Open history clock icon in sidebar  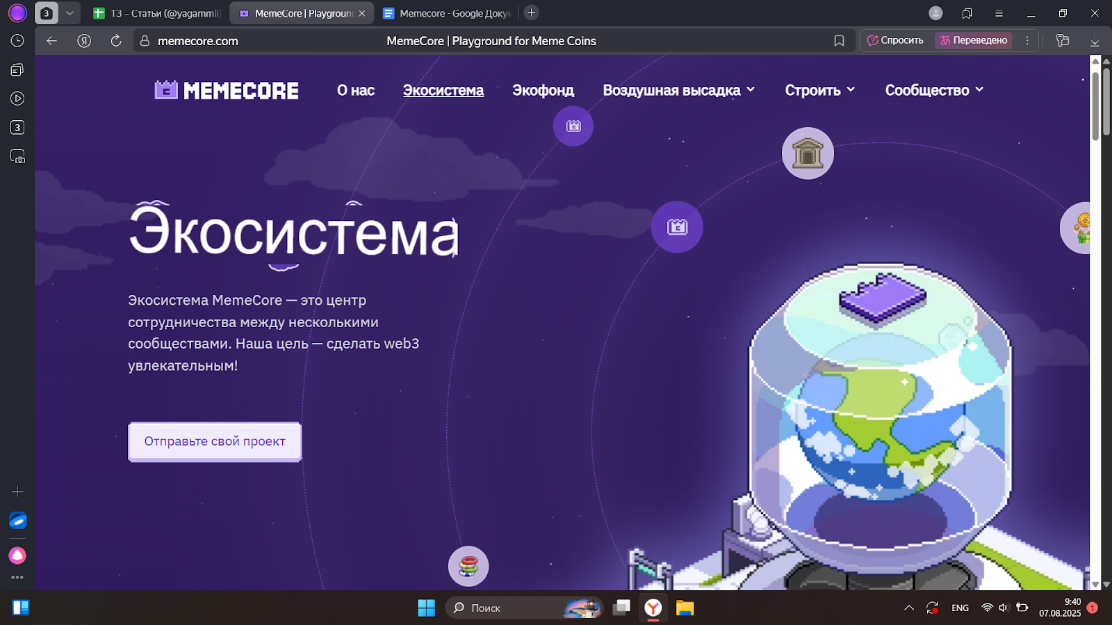17,41
